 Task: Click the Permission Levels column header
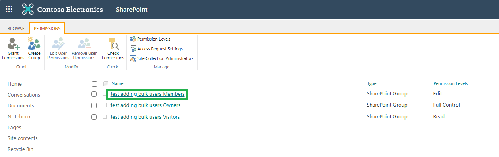tap(450, 83)
